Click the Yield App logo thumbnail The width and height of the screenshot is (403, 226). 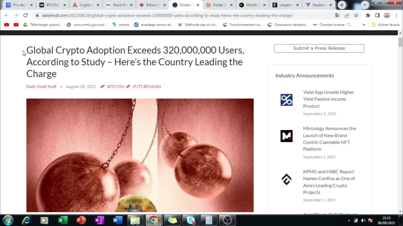click(x=287, y=100)
